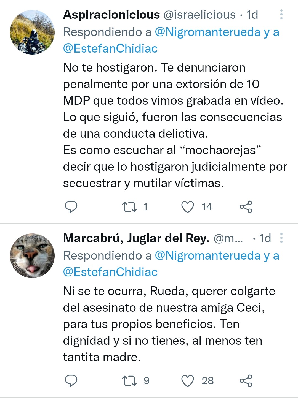Like the tweet with 14 likes
Viewport: 298px width, 400px height.
(x=188, y=207)
